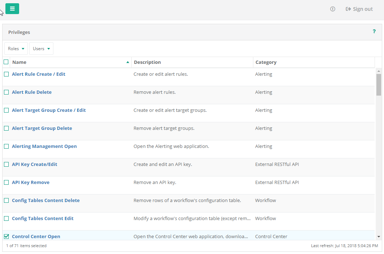Sort by the Description column header
Image resolution: width=384 pixels, height=254 pixels.
coord(147,62)
